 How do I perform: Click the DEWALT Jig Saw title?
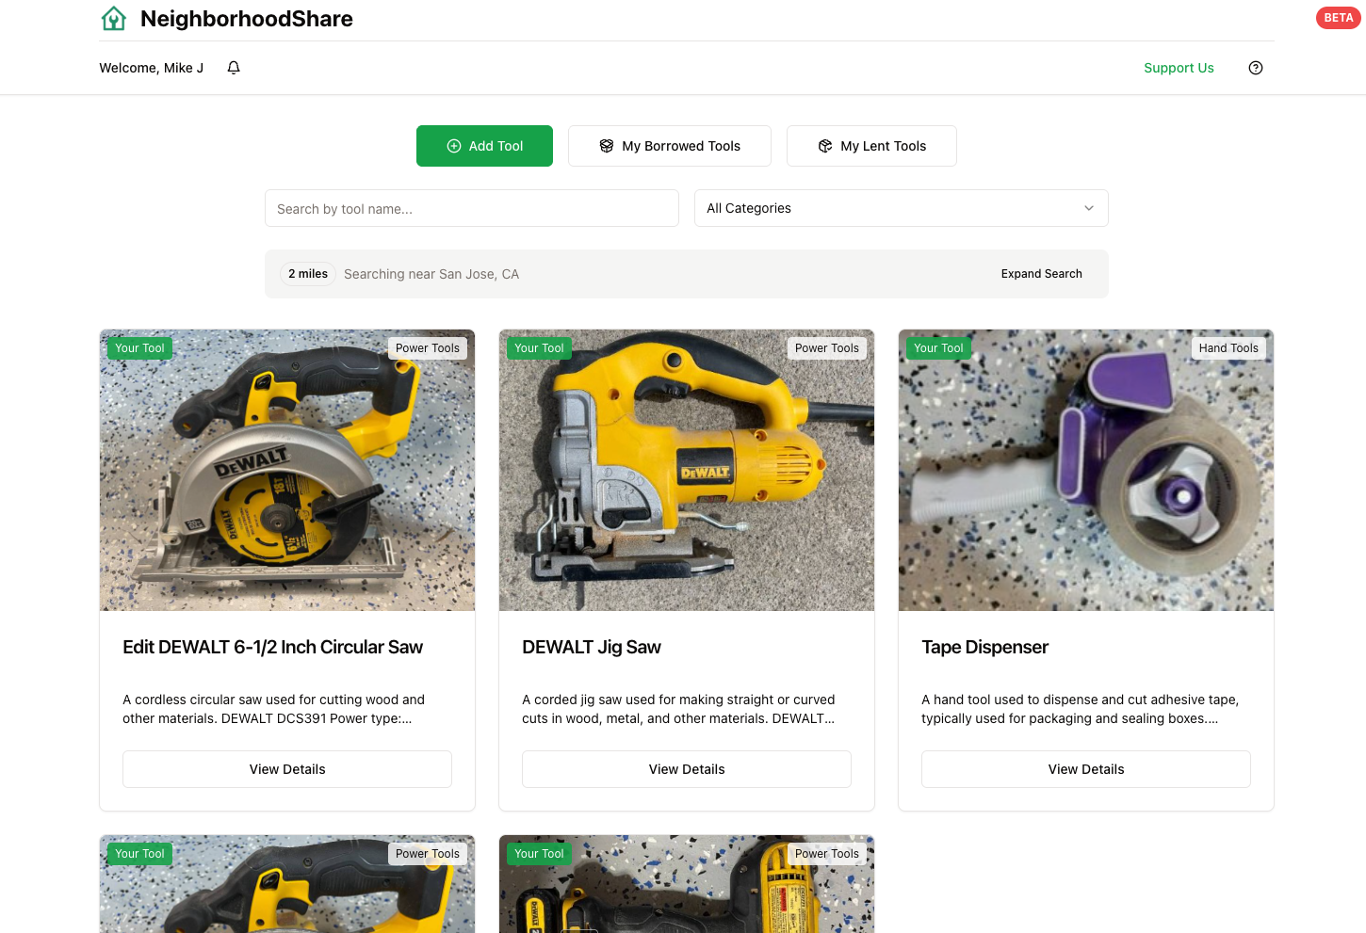click(x=592, y=647)
